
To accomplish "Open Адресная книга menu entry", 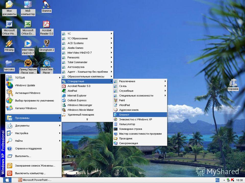I will click(140, 110).
